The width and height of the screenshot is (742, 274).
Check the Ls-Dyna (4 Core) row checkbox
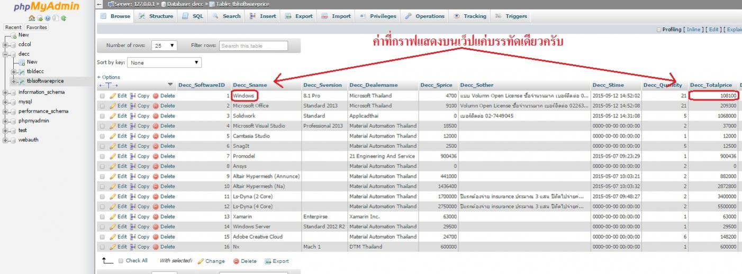point(102,206)
